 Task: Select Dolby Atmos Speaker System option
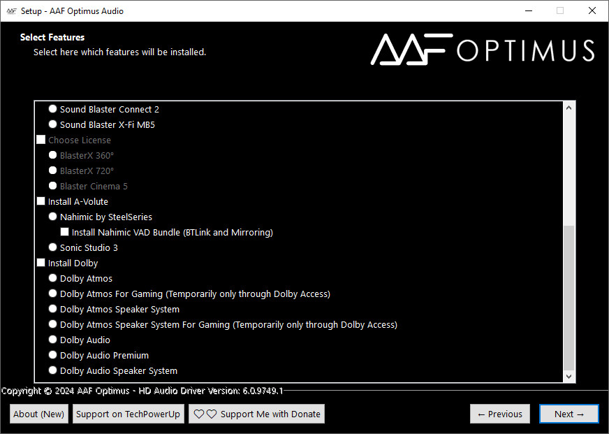(x=53, y=309)
